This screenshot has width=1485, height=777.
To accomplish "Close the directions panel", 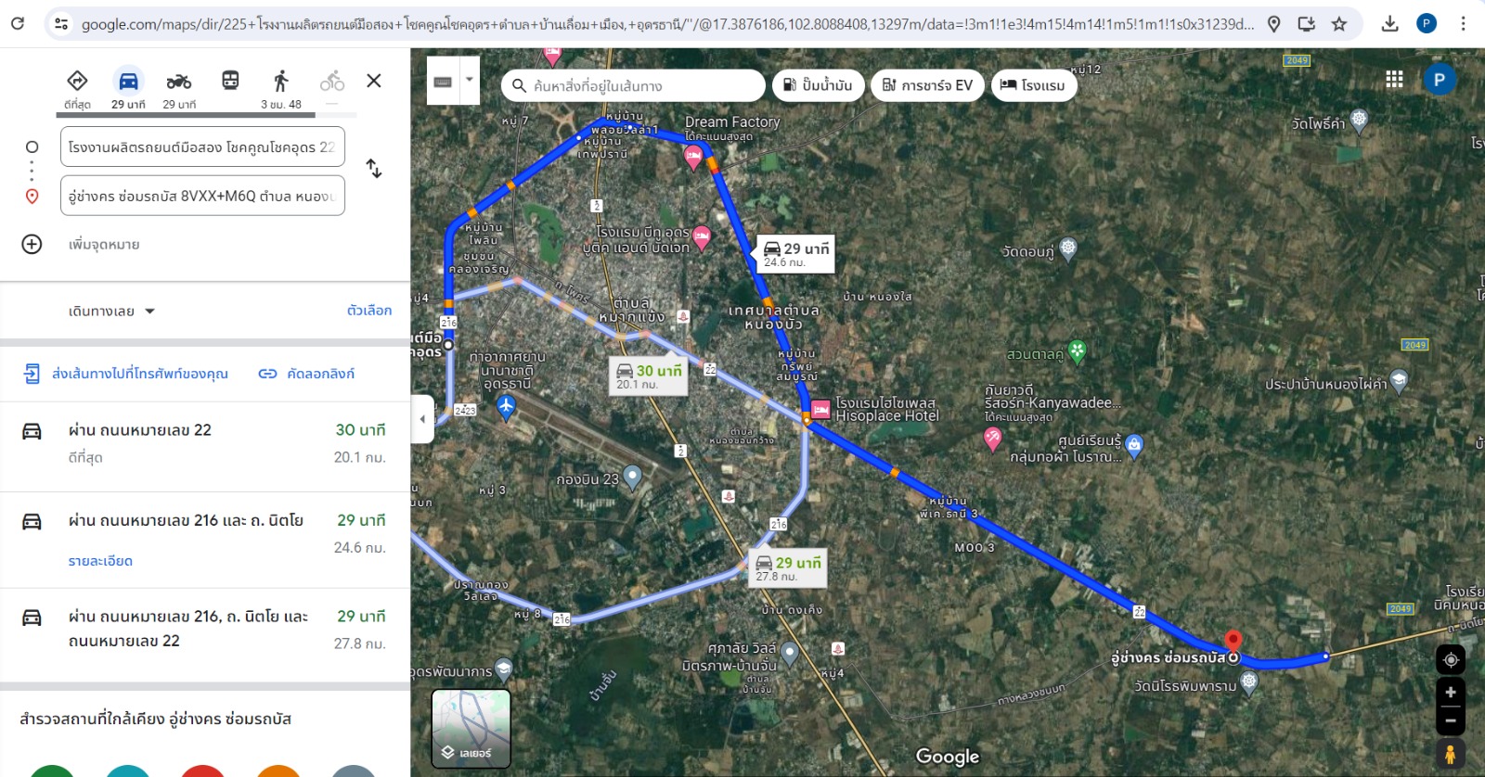I will [x=374, y=81].
